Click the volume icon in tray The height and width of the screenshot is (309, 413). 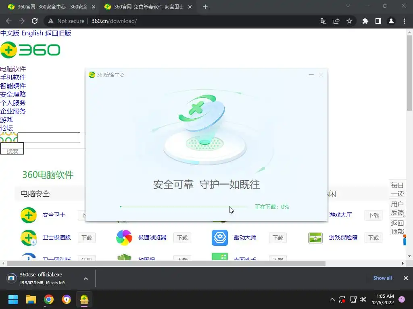tap(363, 299)
